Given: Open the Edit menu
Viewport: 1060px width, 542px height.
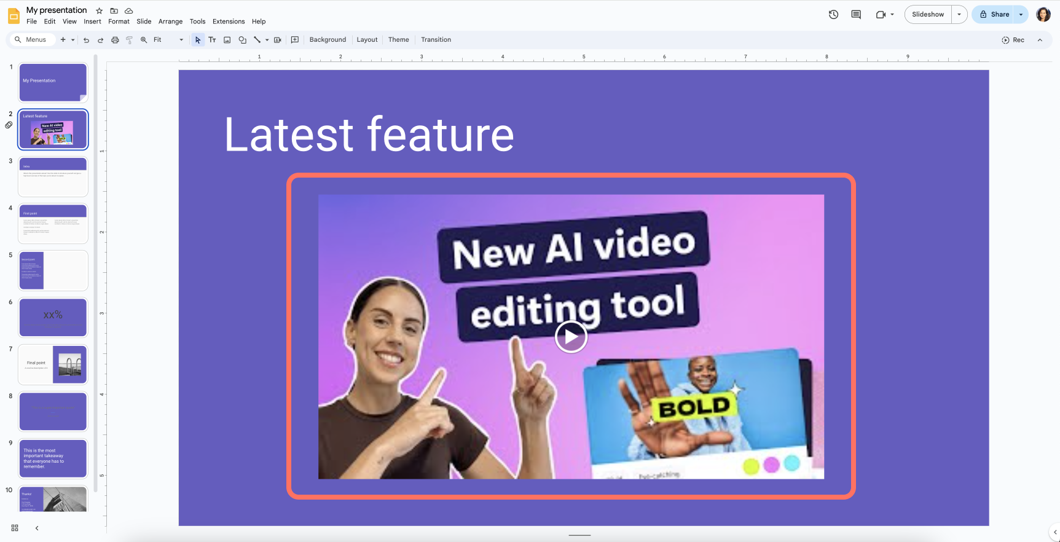Looking at the screenshot, I should (50, 22).
